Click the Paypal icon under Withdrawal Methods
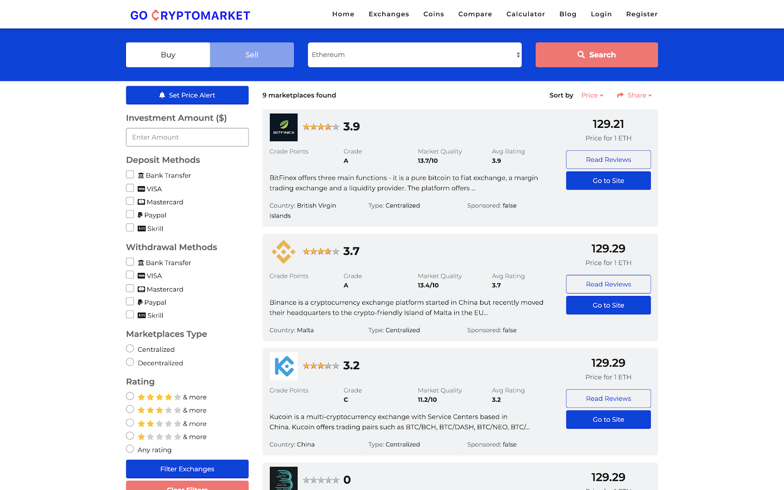This screenshot has height=490, width=784. (140, 302)
